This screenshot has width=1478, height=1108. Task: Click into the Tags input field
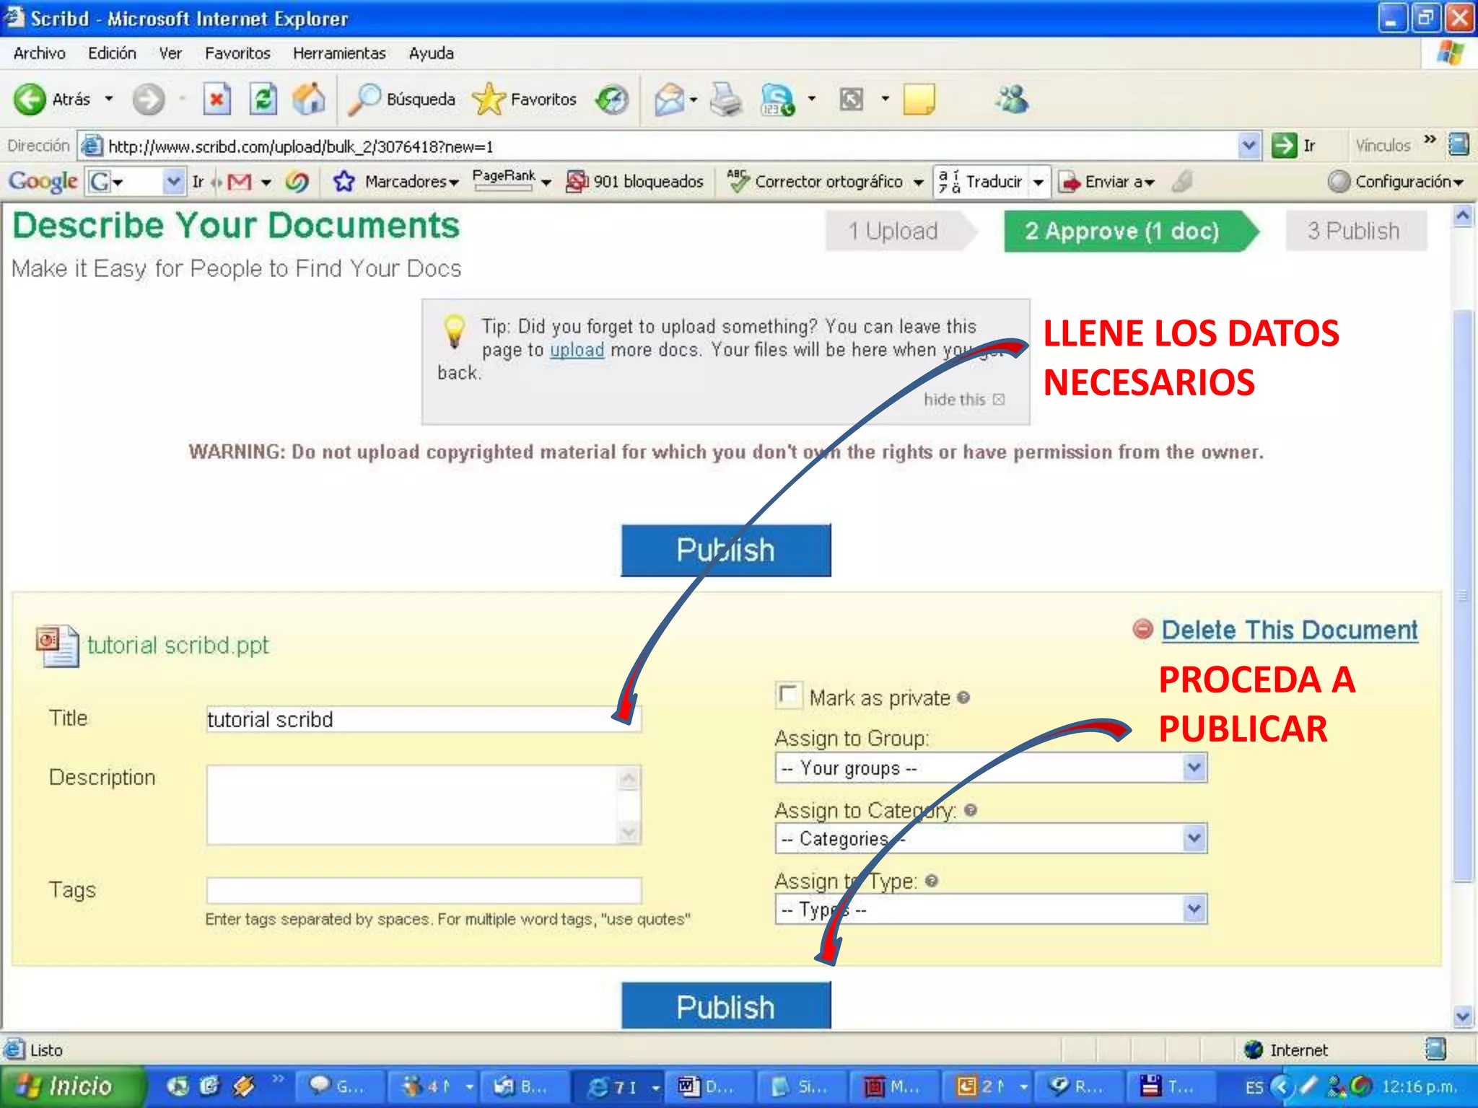424,890
